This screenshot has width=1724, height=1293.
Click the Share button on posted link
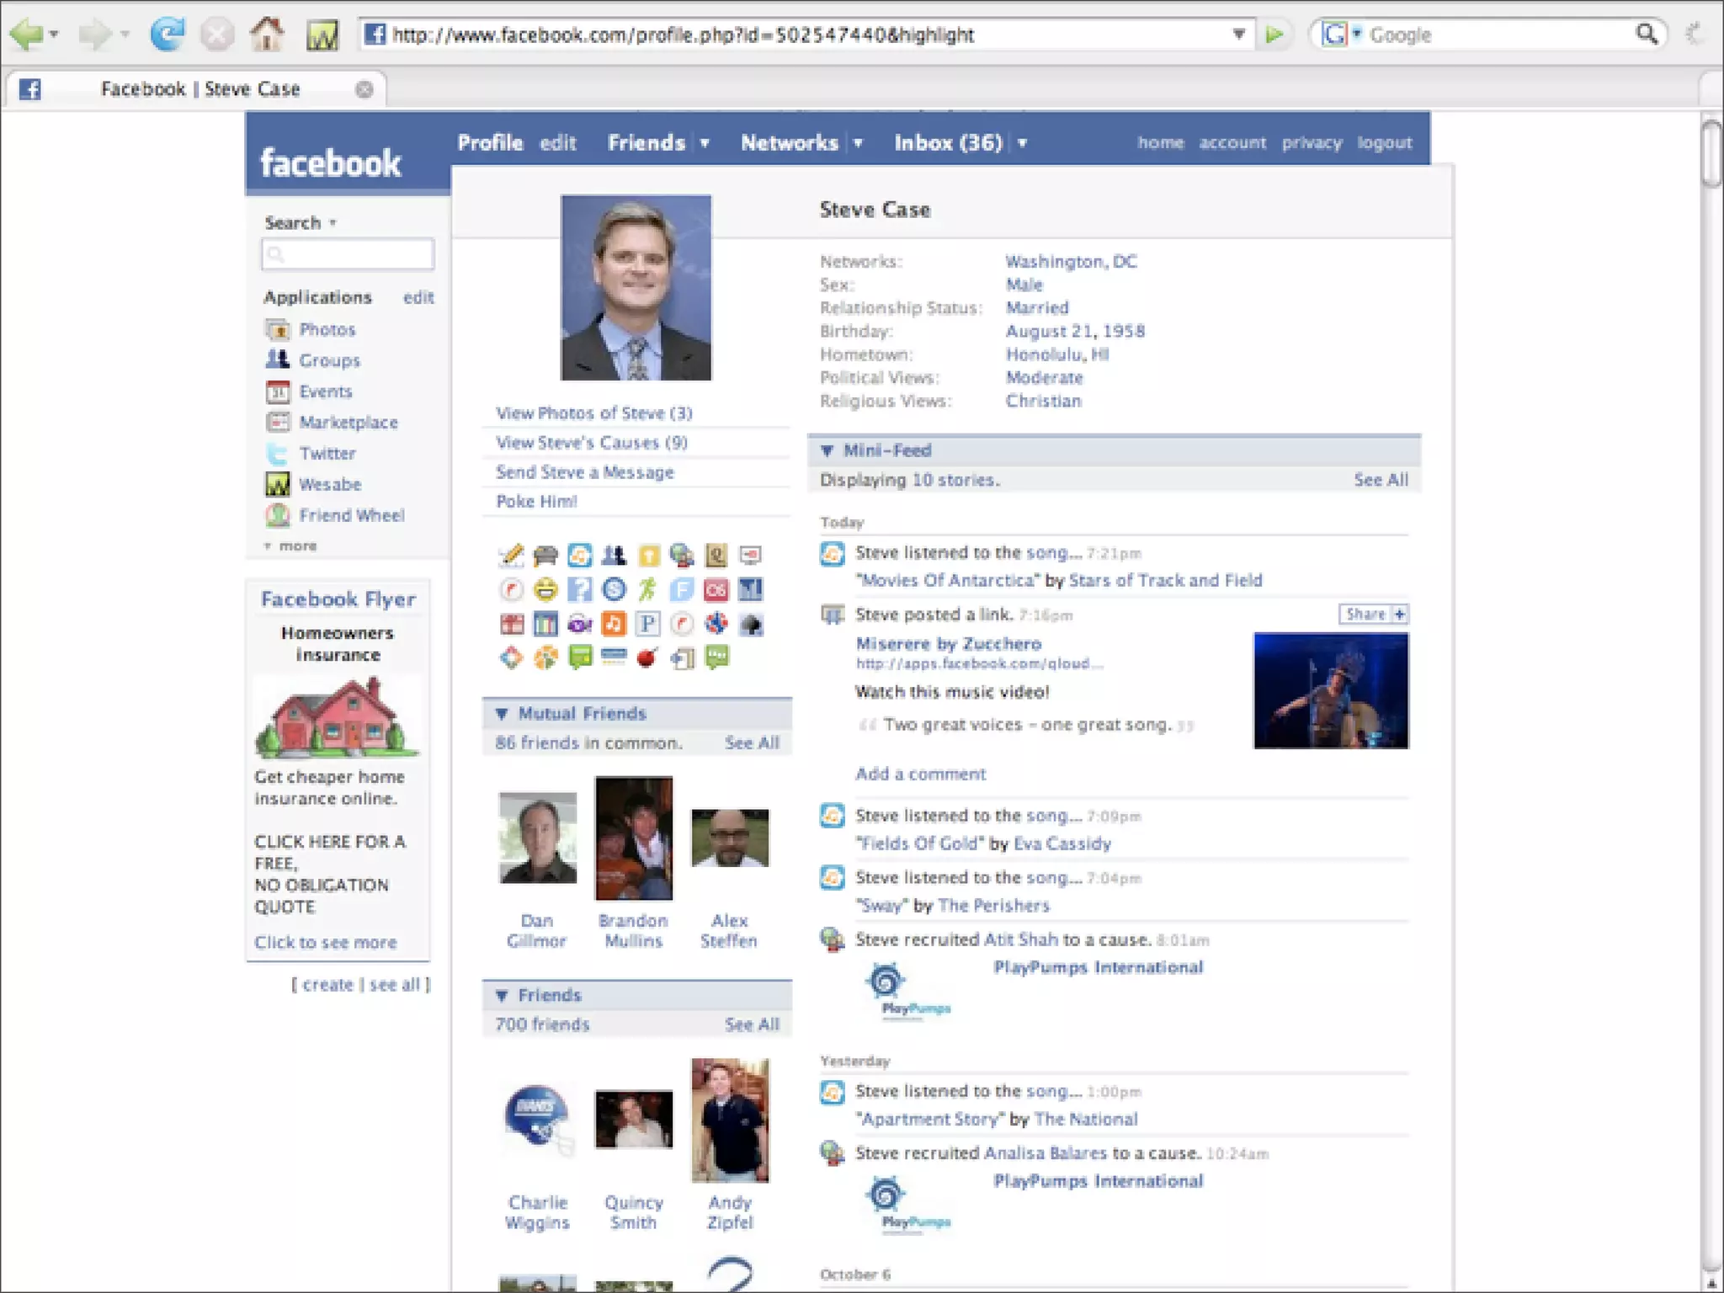click(1374, 614)
